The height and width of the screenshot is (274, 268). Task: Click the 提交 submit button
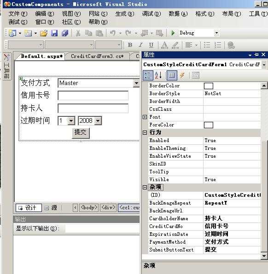[81, 133]
